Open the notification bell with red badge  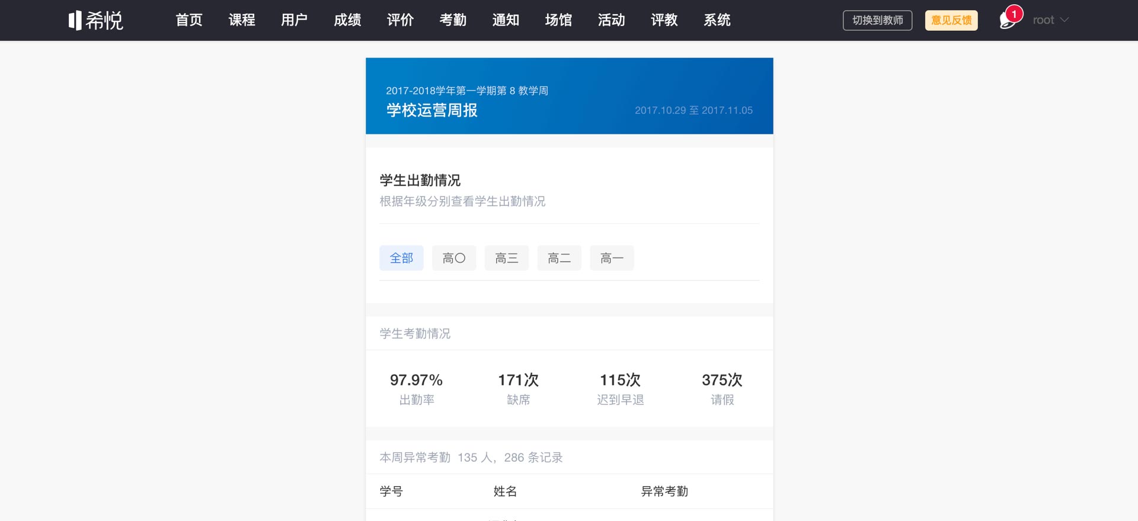[1008, 20]
